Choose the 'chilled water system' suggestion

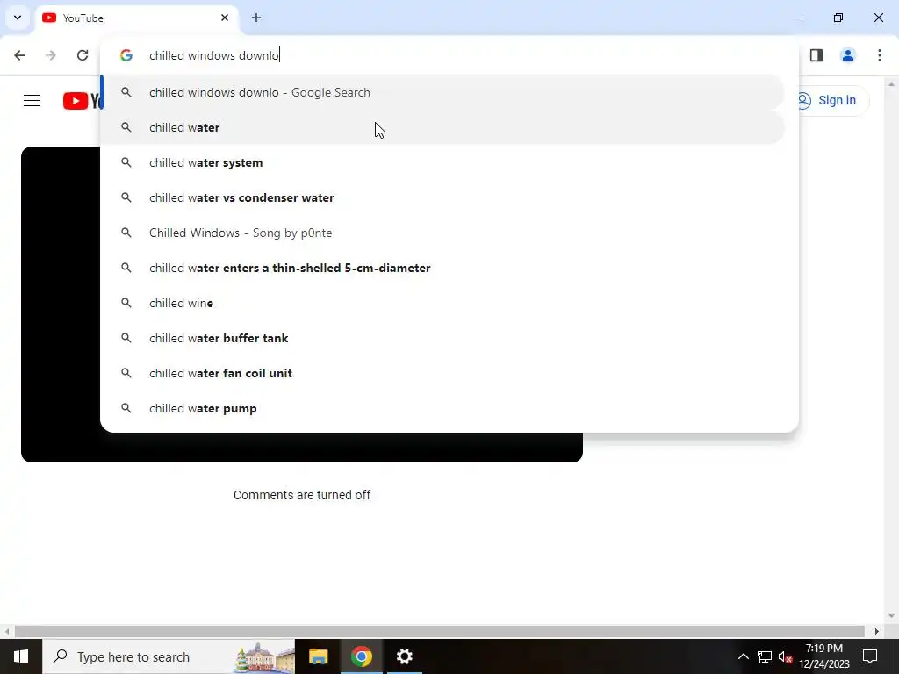442,162
